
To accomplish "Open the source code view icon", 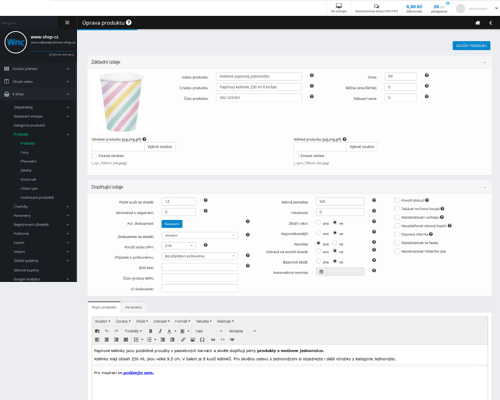I will click(222, 339).
